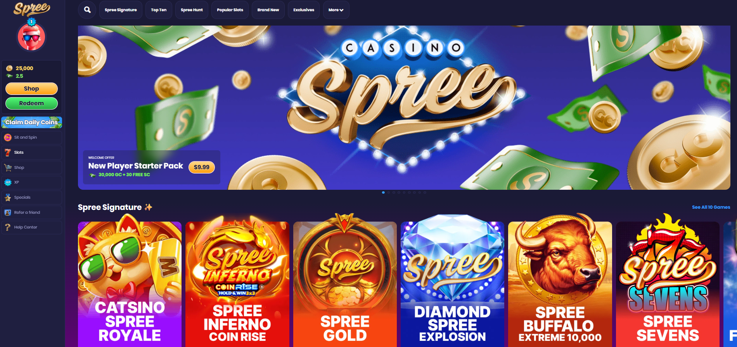
Task: Click the green Redeem button
Action: 31,103
